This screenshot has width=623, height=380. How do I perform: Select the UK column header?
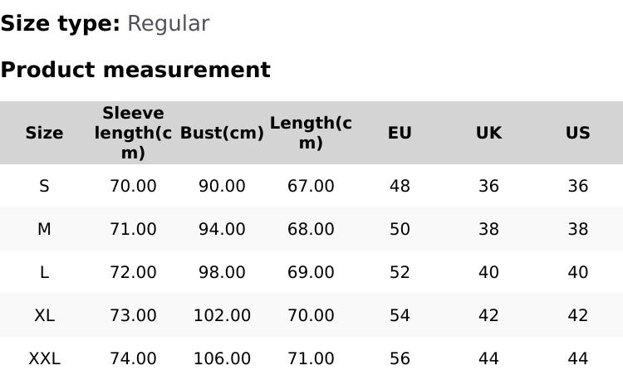488,133
